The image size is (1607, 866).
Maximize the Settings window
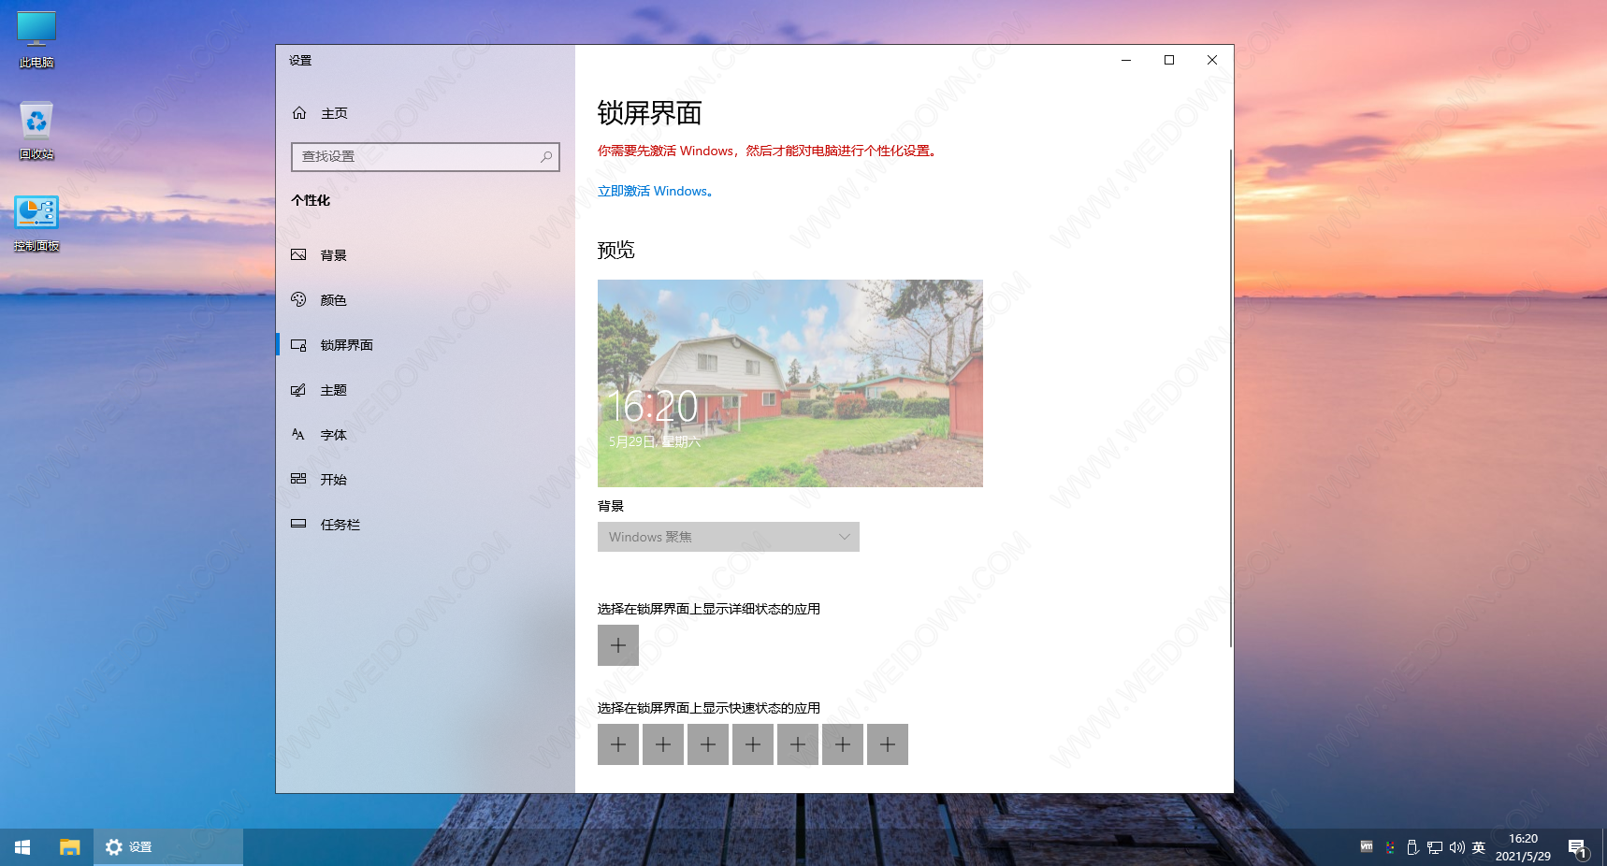pos(1169,60)
